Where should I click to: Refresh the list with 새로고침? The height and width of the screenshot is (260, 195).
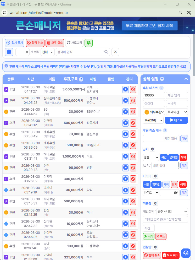74,43
